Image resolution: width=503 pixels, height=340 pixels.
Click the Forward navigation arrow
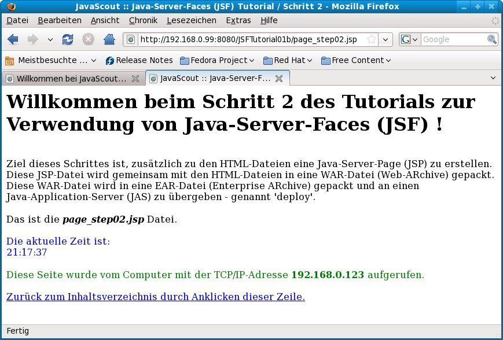[x=33, y=39]
